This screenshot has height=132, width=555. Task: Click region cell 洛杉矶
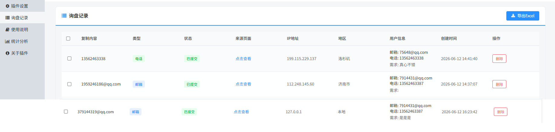coord(344,59)
